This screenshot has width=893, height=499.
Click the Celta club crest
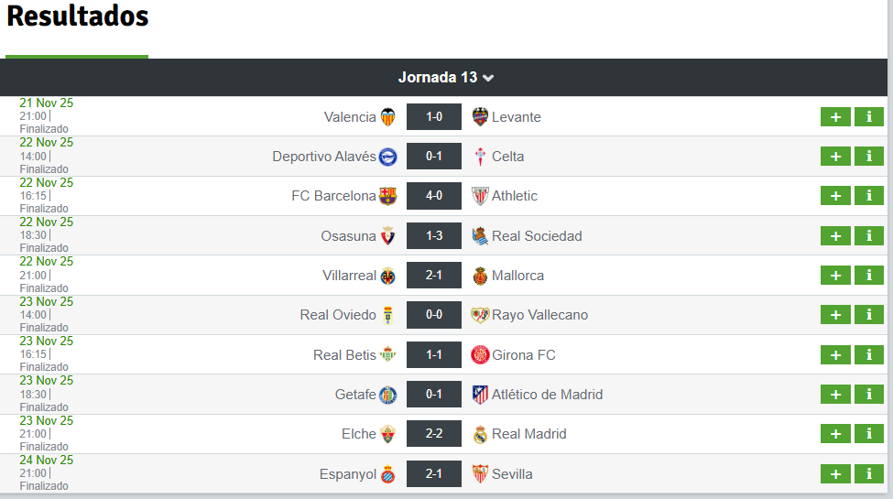480,156
